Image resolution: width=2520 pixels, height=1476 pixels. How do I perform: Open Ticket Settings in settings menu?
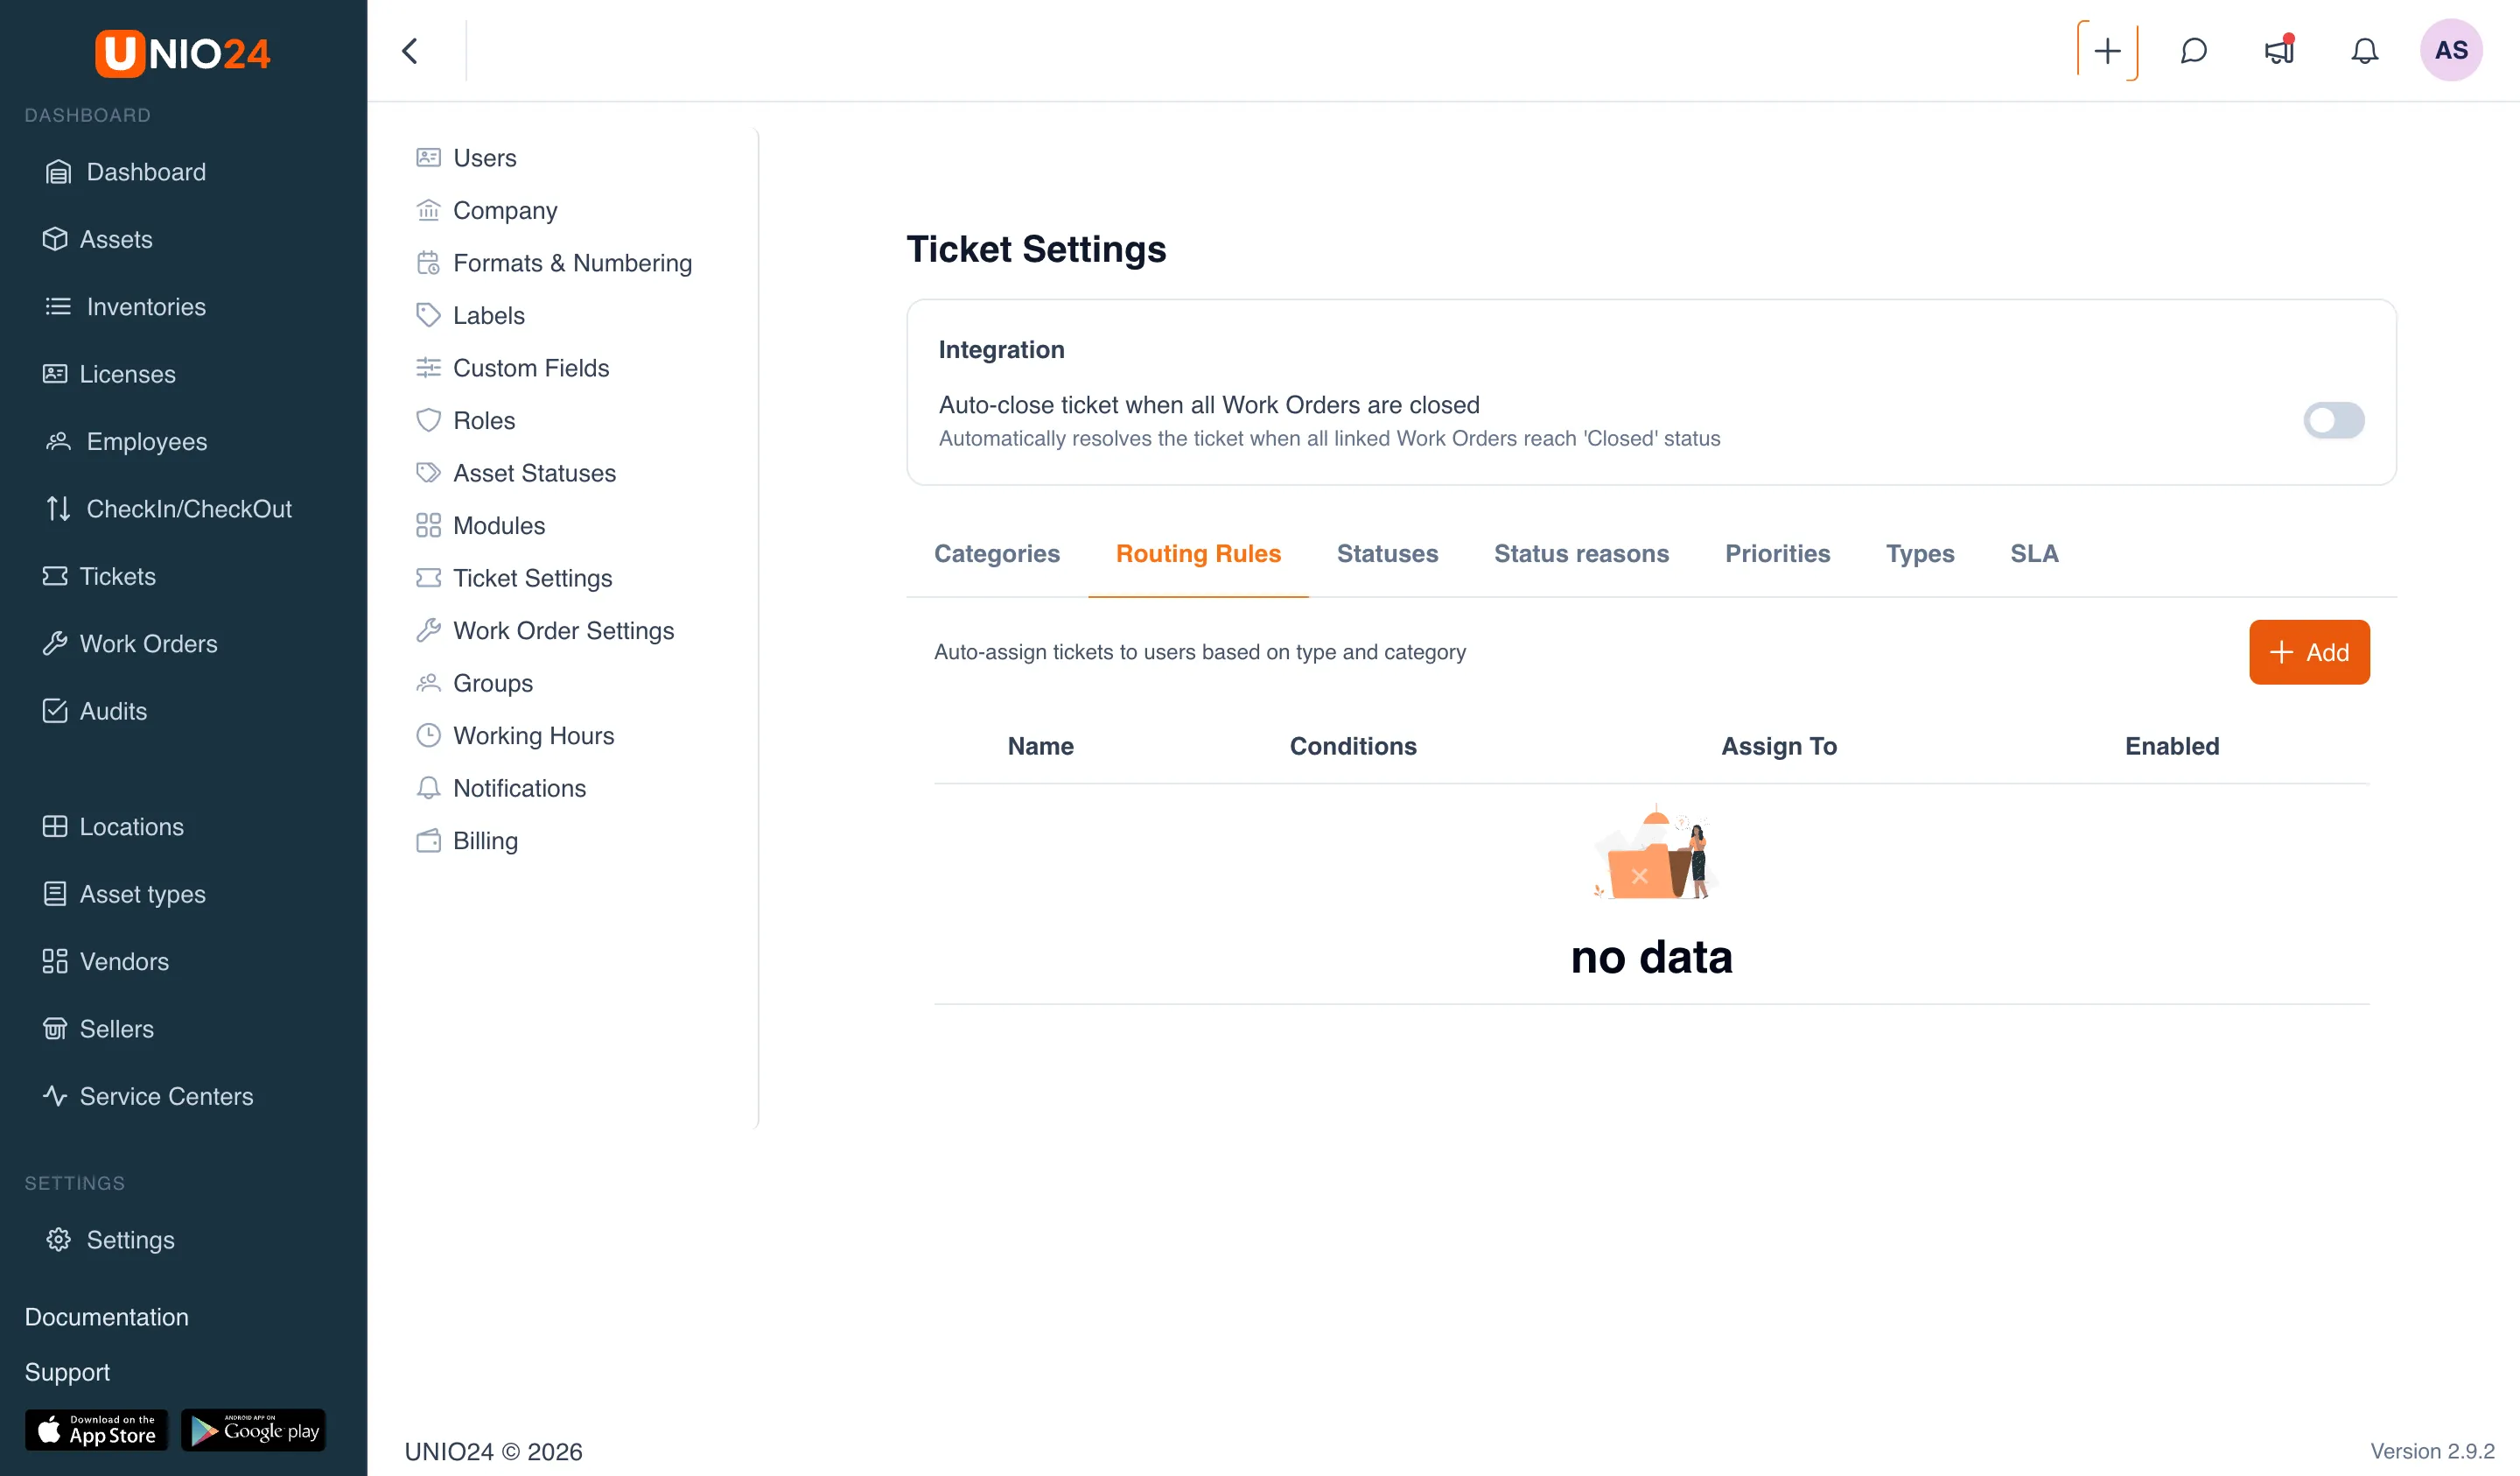(532, 579)
